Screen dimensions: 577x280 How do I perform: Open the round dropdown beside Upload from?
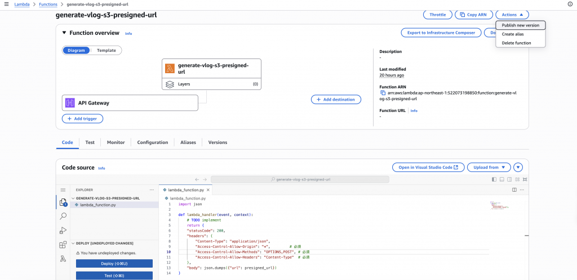click(x=518, y=168)
